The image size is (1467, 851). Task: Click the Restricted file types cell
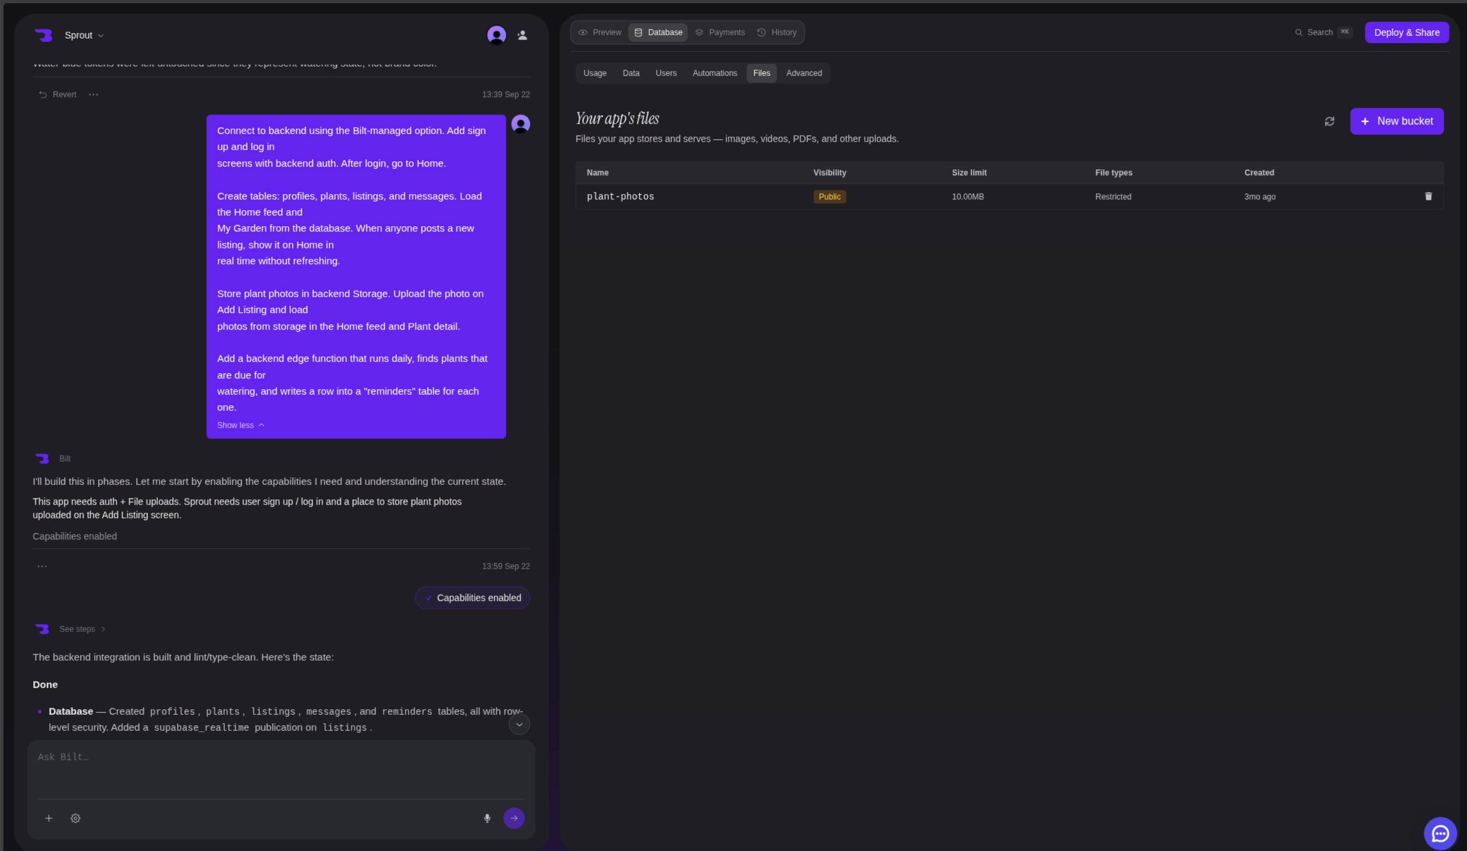point(1113,197)
